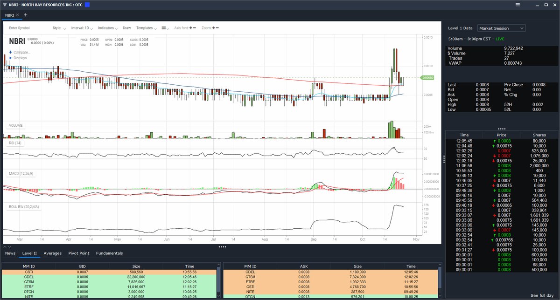Click collapse arrows above News tab
Screen dimensions: 560x300
tap(7, 246)
